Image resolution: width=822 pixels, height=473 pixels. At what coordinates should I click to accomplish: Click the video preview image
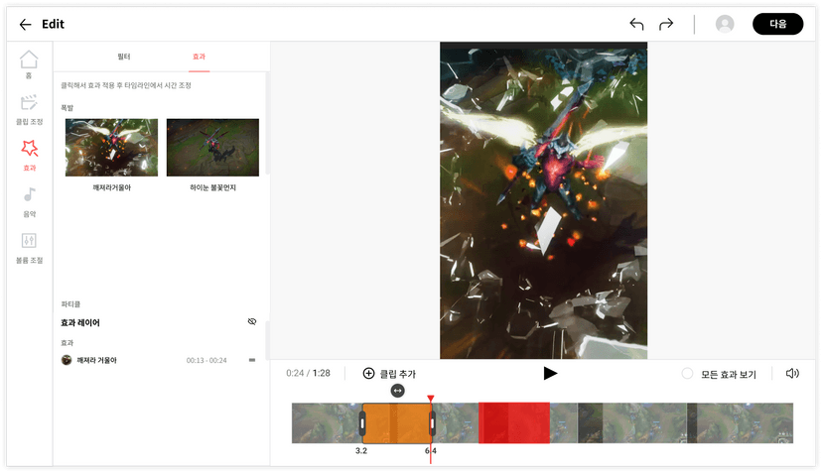[x=543, y=200]
